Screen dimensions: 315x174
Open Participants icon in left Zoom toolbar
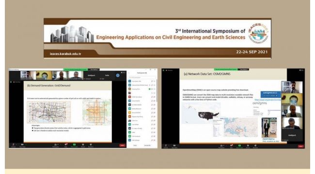pyautogui.click(x=55, y=145)
